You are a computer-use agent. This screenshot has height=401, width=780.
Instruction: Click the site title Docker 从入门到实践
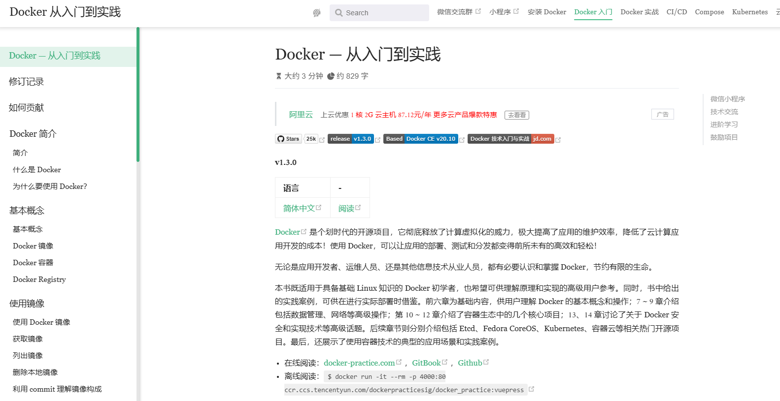pyautogui.click(x=65, y=12)
